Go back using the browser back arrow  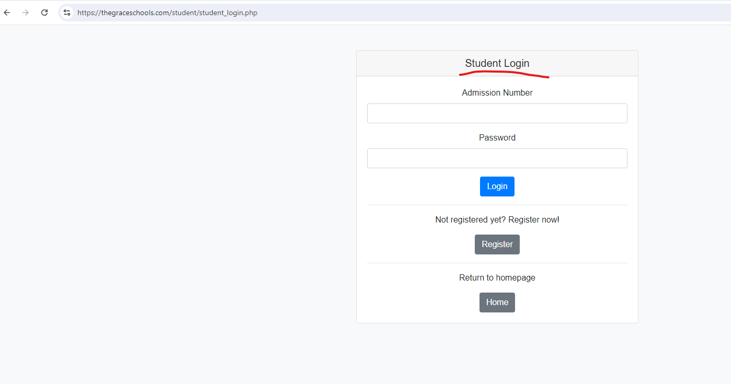click(7, 13)
